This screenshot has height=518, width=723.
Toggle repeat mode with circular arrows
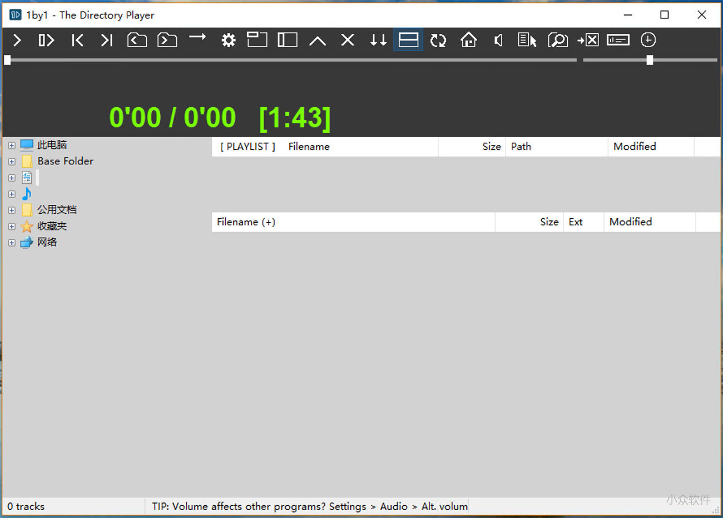[x=438, y=40]
